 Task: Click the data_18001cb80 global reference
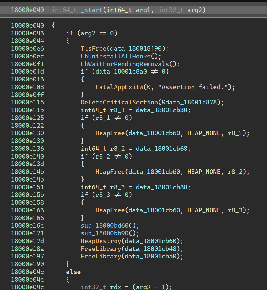162,110
